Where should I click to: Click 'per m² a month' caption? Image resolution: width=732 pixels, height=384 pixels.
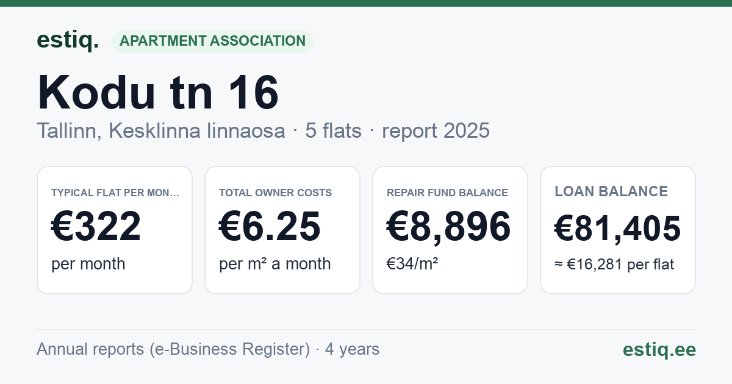point(275,264)
